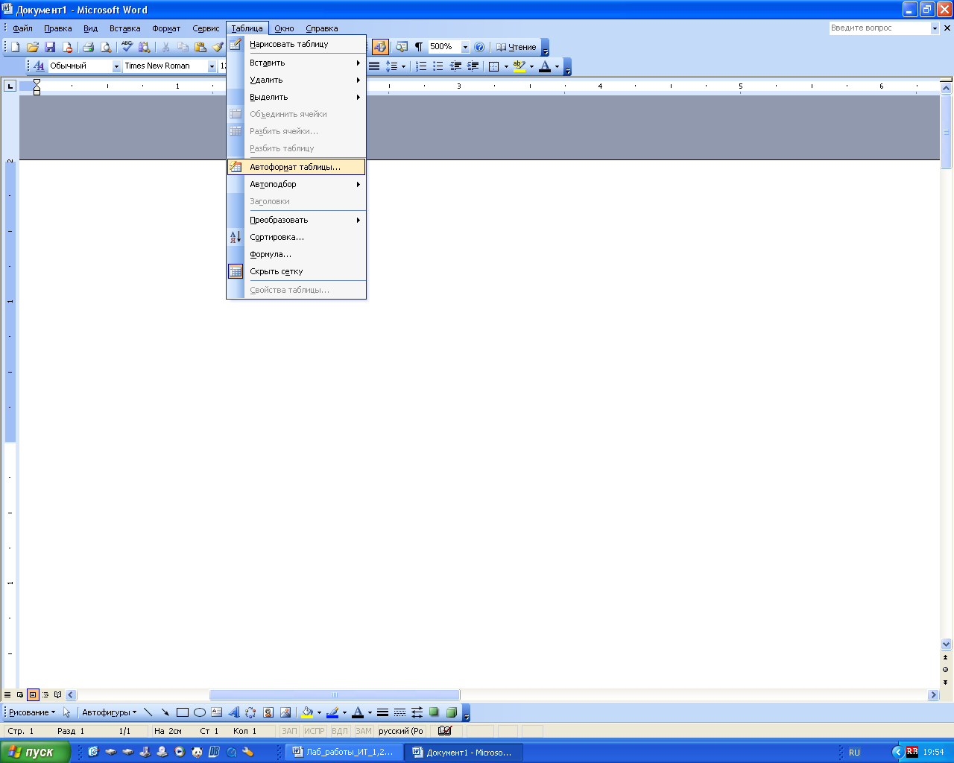The image size is (954, 763).
Task: Switch to Лаб_работы_ИТ taskbar window
Action: click(344, 753)
